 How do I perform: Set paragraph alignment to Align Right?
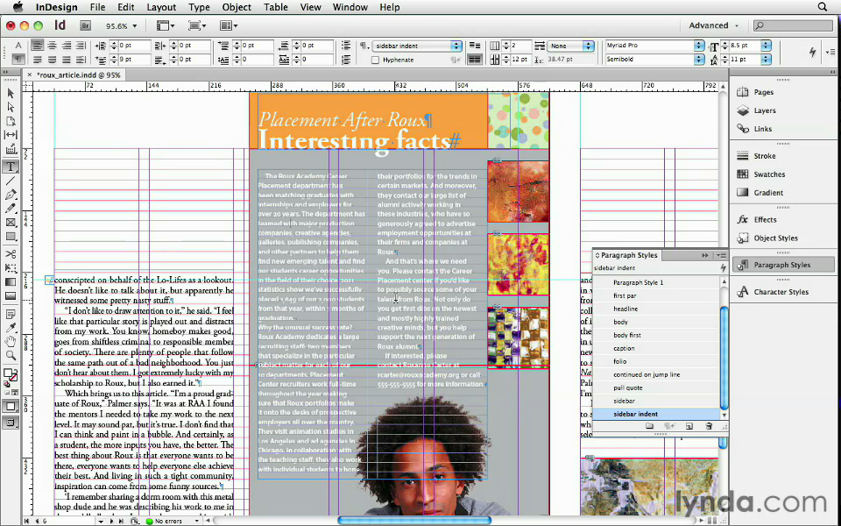66,46
